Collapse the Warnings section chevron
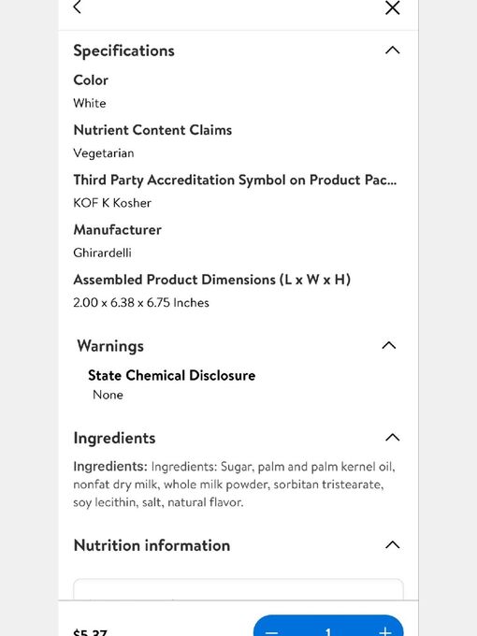The height and width of the screenshot is (636, 477). [389, 345]
